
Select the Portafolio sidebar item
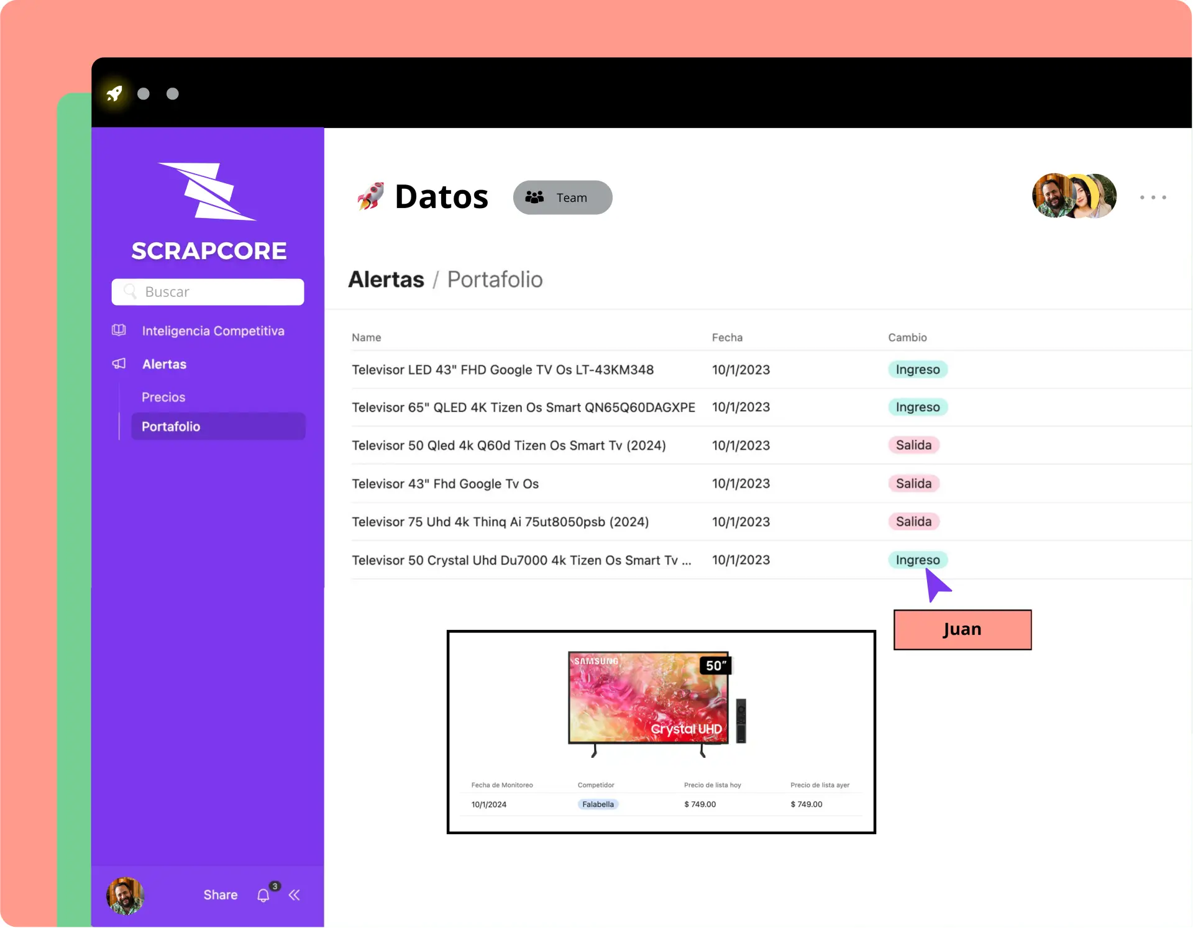[x=218, y=427]
